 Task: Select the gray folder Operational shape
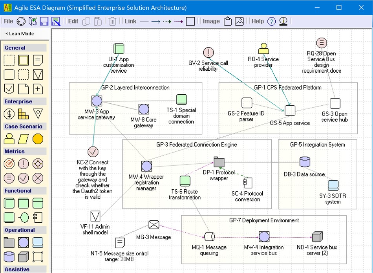[x=9, y=242]
